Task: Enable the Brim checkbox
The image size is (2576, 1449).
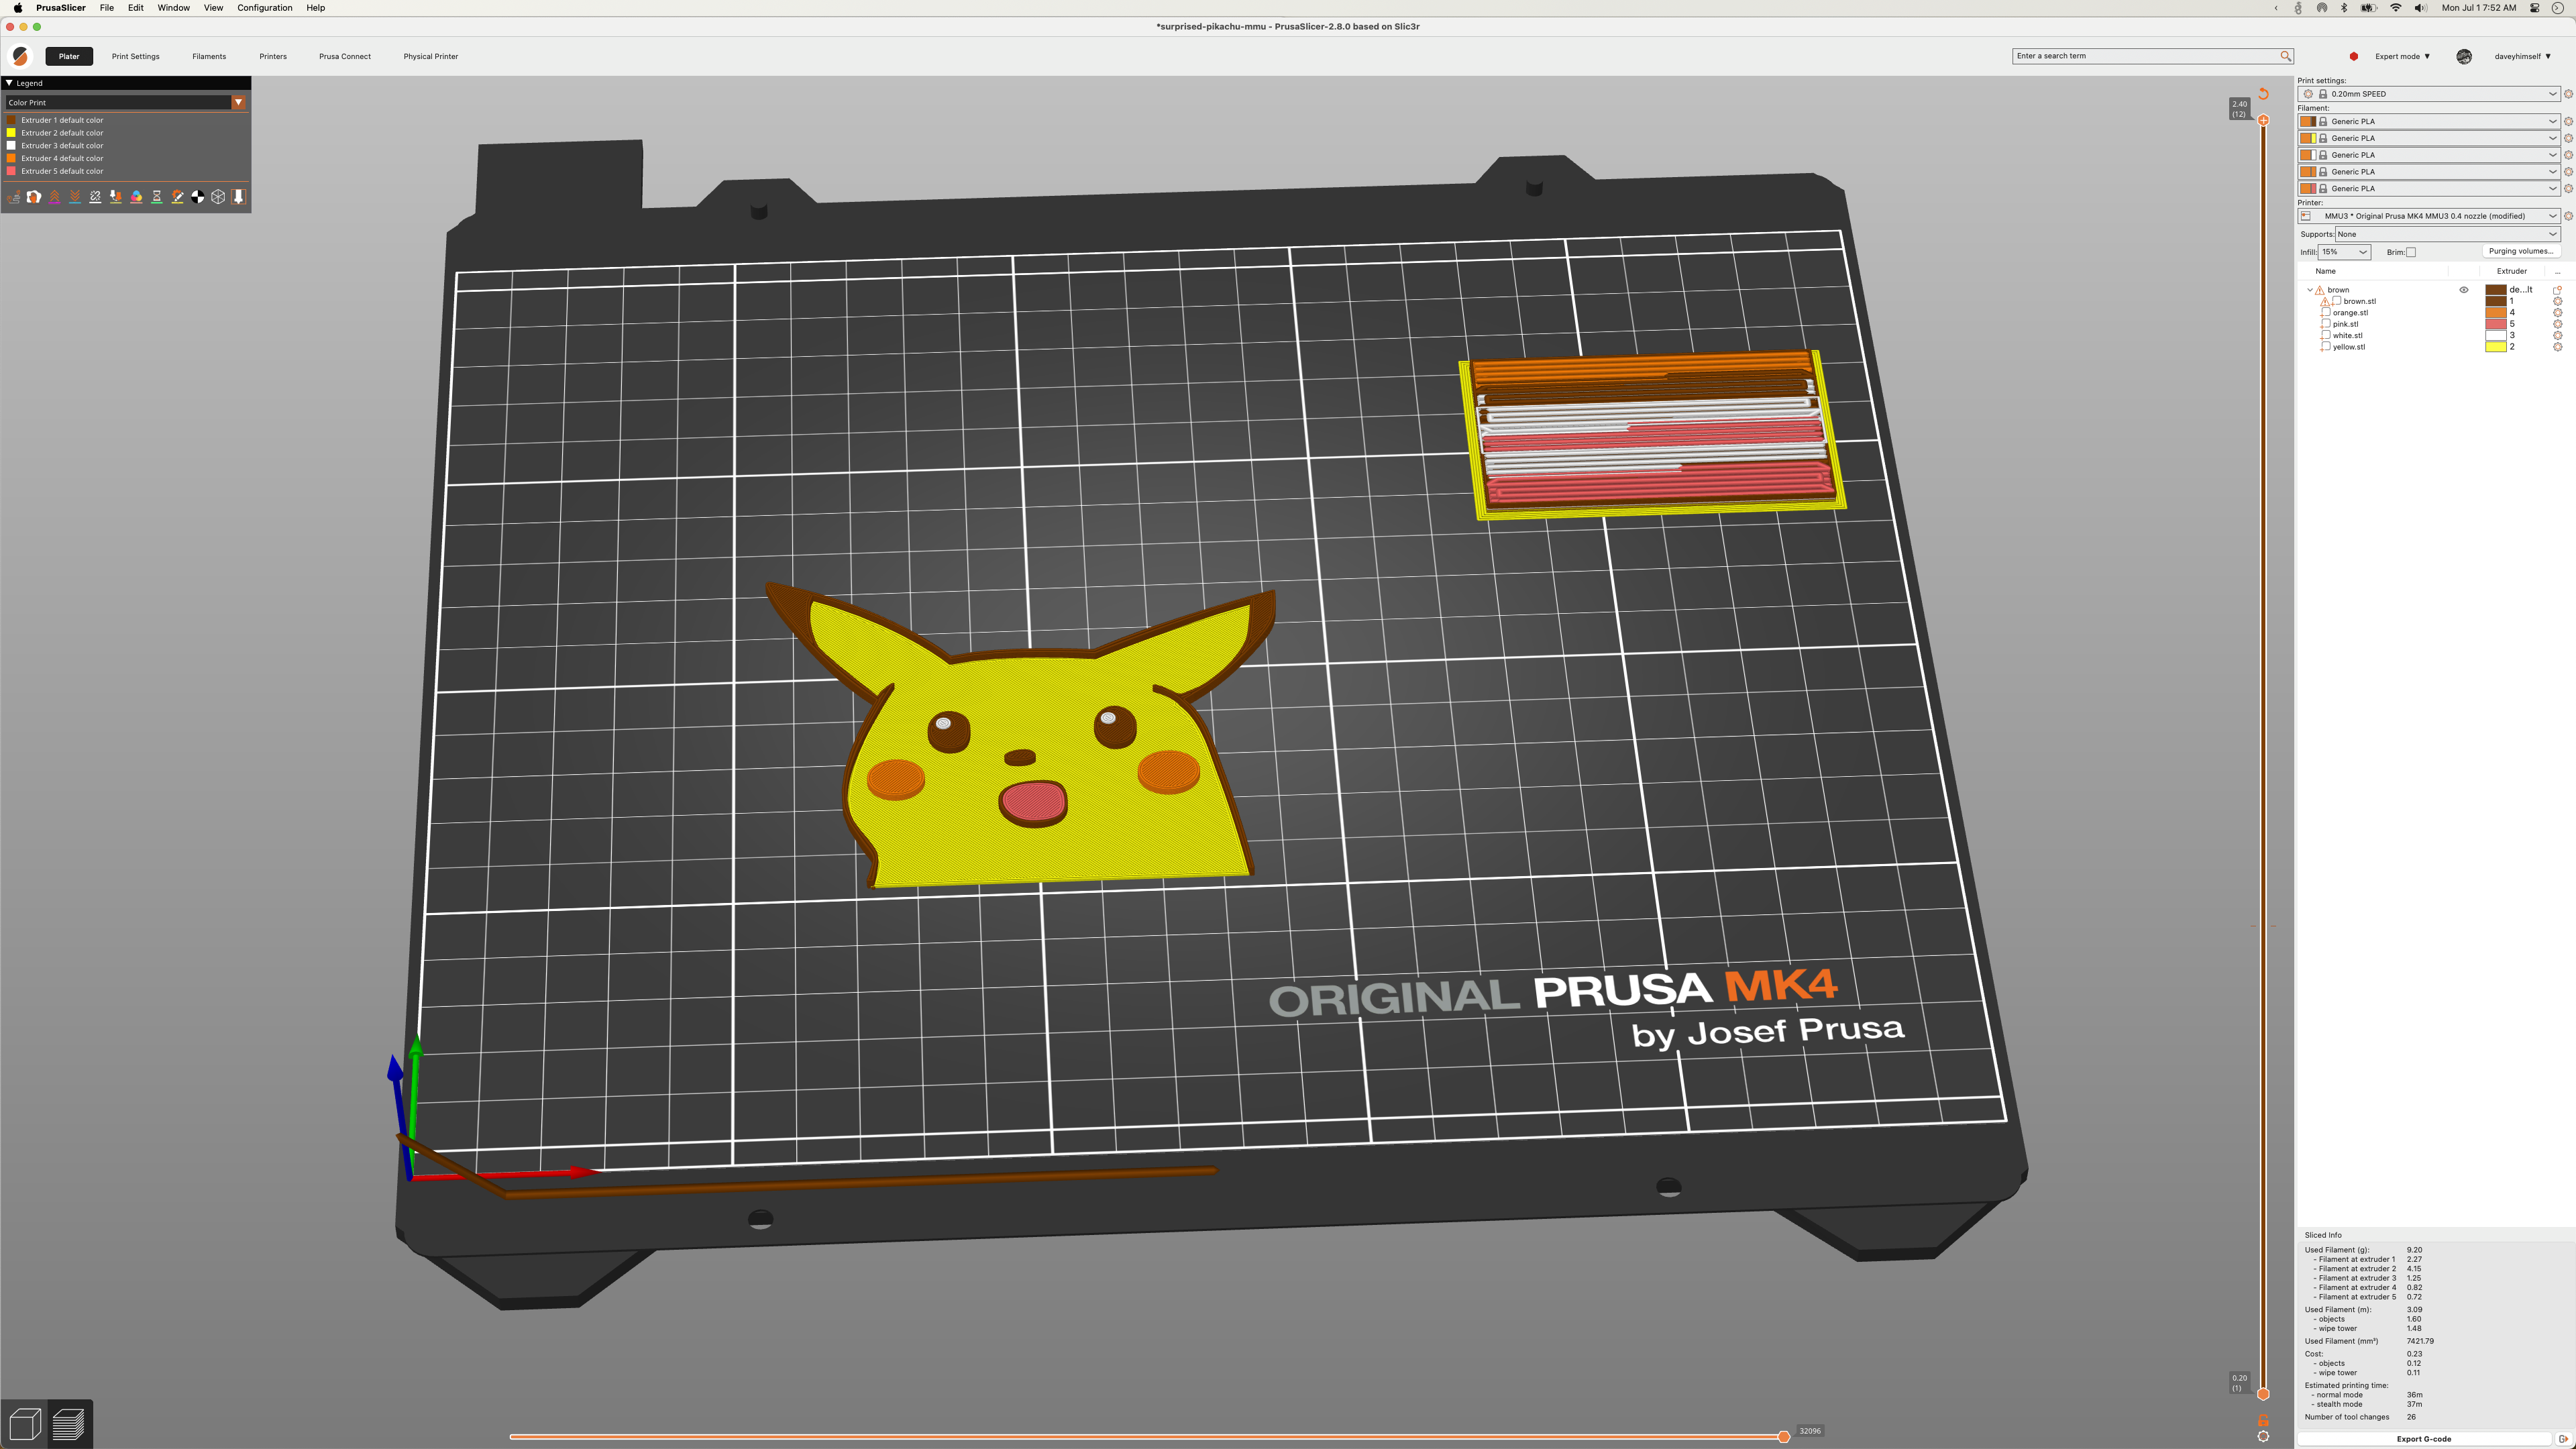Action: pyautogui.click(x=2412, y=252)
